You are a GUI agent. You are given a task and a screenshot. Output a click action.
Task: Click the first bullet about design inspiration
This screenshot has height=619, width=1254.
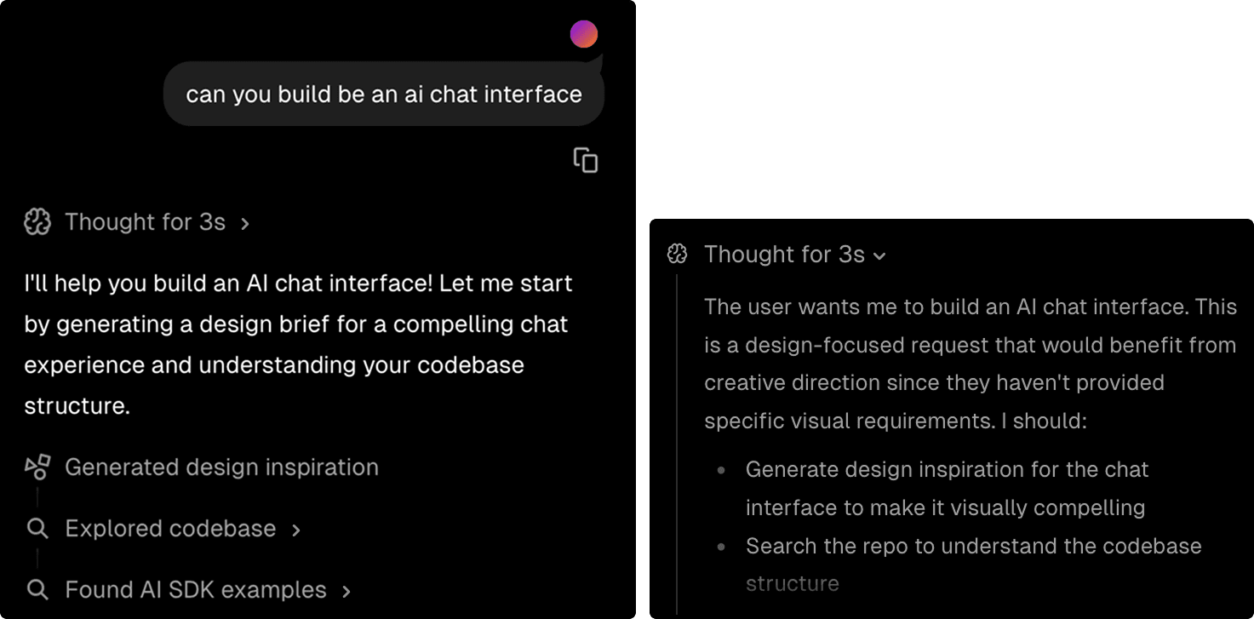(x=947, y=487)
